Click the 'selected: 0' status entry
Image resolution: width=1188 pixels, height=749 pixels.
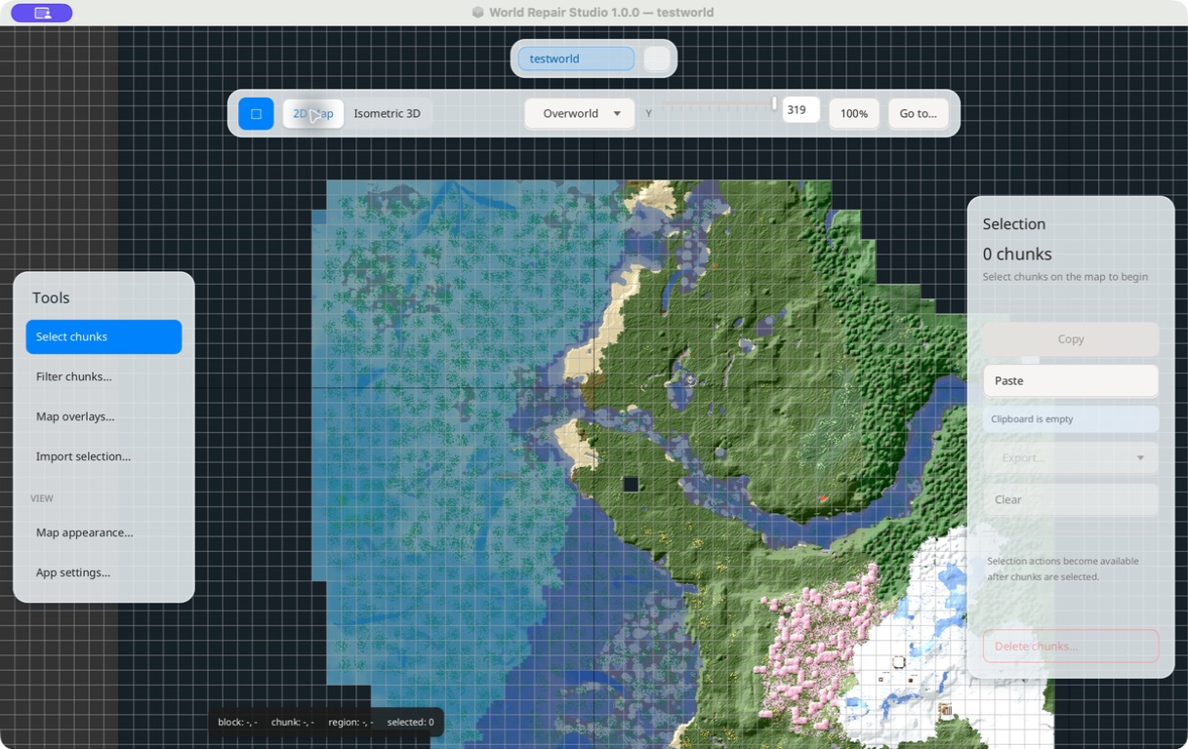pyautogui.click(x=410, y=722)
